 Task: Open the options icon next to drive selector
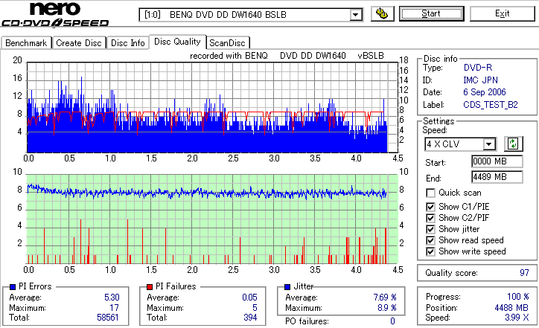point(382,13)
